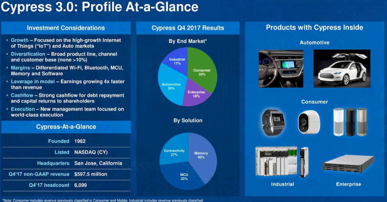Click the Q4'17 headcount label
This screenshot has height=202, width=387.
[x=49, y=185]
